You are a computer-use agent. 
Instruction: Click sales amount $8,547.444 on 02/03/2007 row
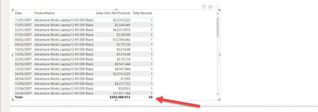[x=122, y=64]
